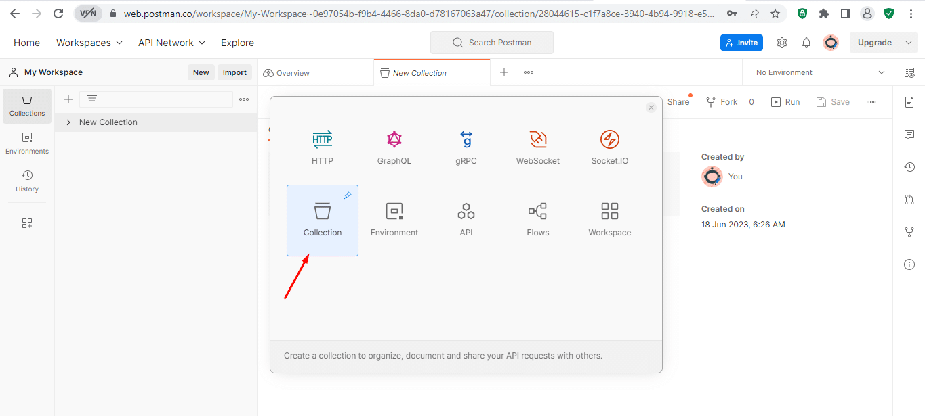Viewport: 925px width, 416px height.
Task: Expand the Upgrade dropdown arrow
Action: [909, 43]
